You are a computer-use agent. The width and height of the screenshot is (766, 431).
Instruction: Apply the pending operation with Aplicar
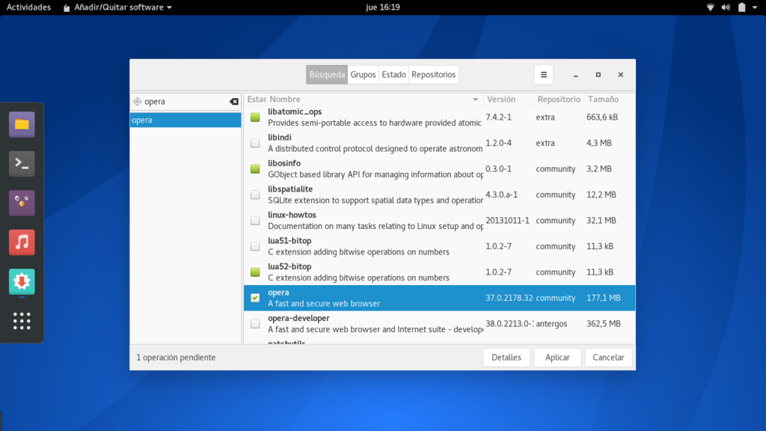557,357
